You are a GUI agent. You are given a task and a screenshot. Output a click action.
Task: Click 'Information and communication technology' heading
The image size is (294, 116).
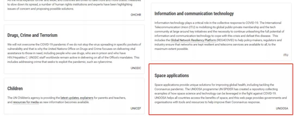(194, 14)
